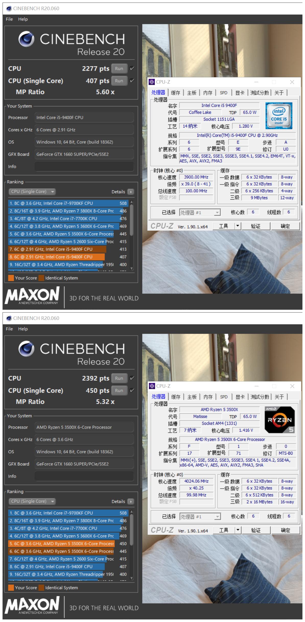Screen dimensions: 305x622
Task: Switch to the 主板 tab in Ryzen CPU-Z
Action: point(192,397)
